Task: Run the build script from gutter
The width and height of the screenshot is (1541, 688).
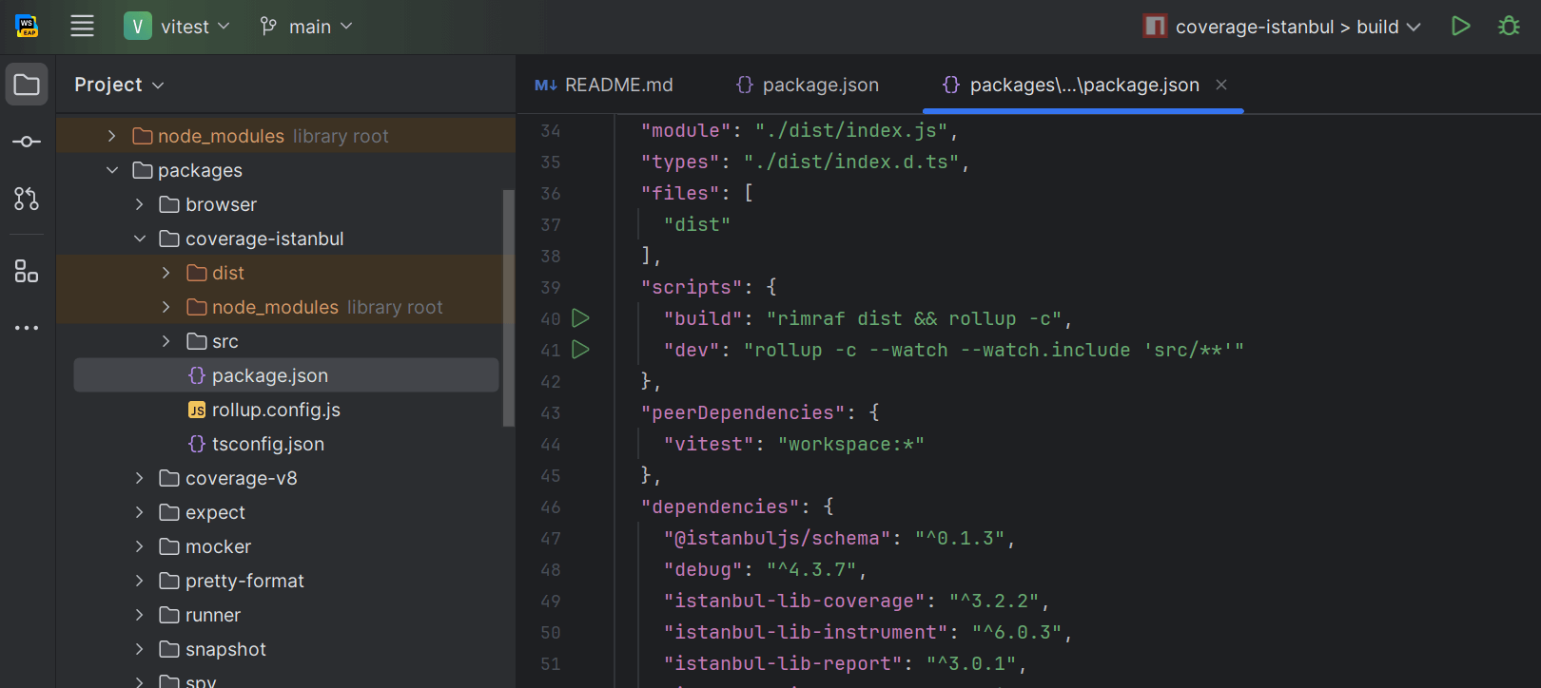Action: 580,318
